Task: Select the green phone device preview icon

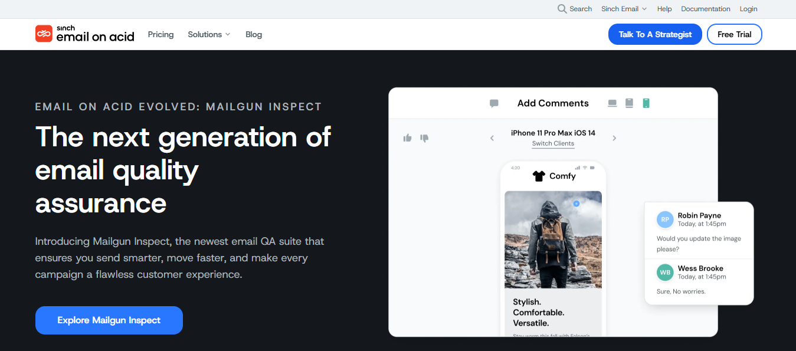Action: point(646,103)
